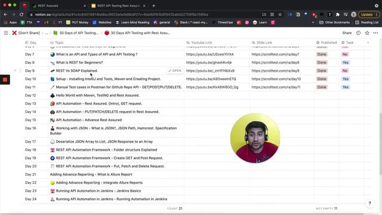Click the Done tag on Day 7 row
The image size is (382, 215).
coord(322,54)
